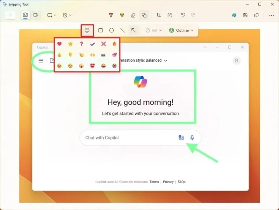Image resolution: width=279 pixels, height=210 pixels.
Task: Click the microphone icon in Copilot chat box
Action: pos(192,138)
